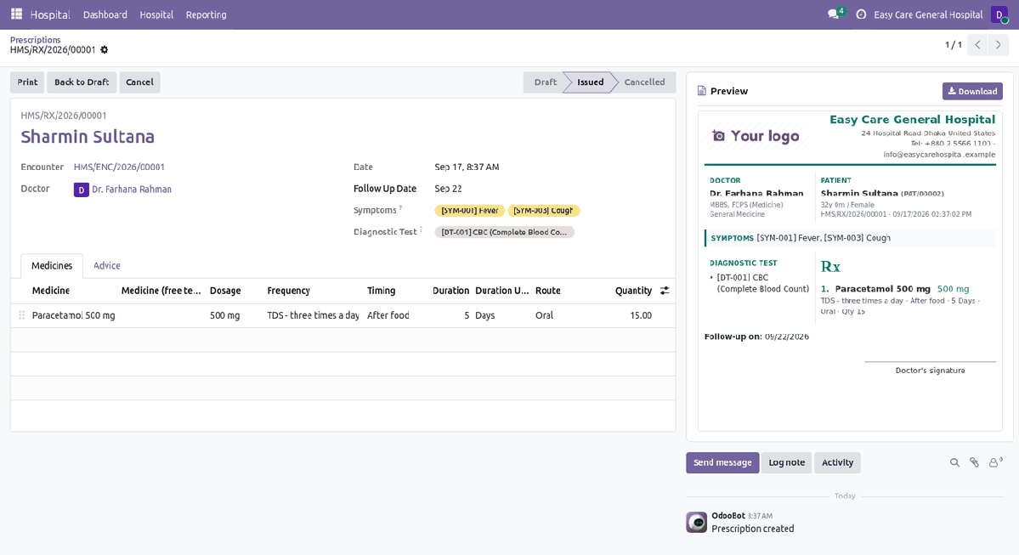
Task: Open the Hospital menu
Action: tap(156, 14)
